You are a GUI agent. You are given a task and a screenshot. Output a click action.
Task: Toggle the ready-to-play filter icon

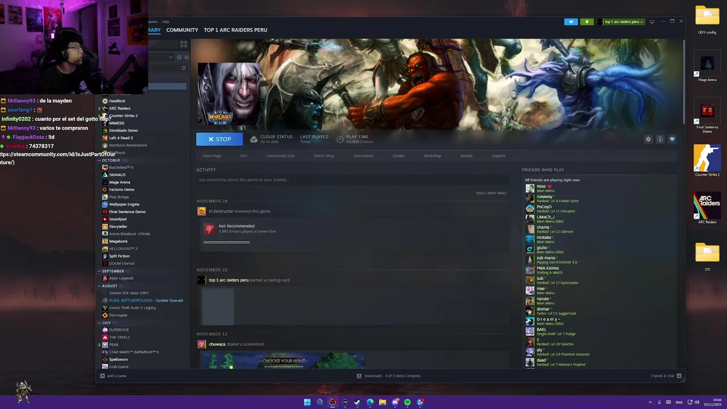pos(186,57)
